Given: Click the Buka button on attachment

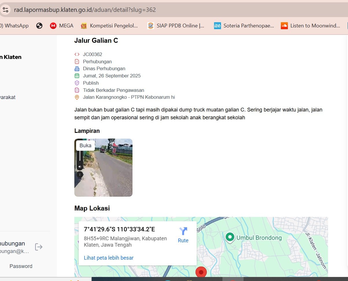Looking at the screenshot, I should click(85, 146).
